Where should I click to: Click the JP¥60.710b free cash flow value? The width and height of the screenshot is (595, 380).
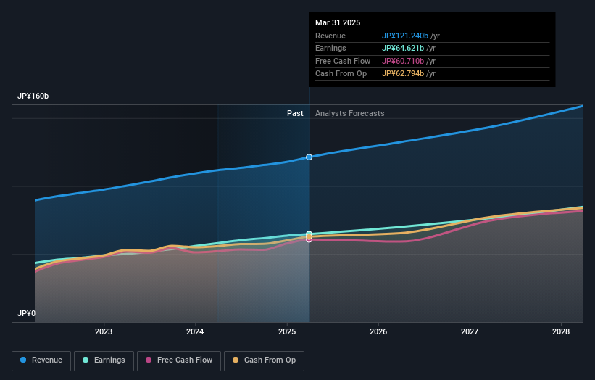coord(403,61)
